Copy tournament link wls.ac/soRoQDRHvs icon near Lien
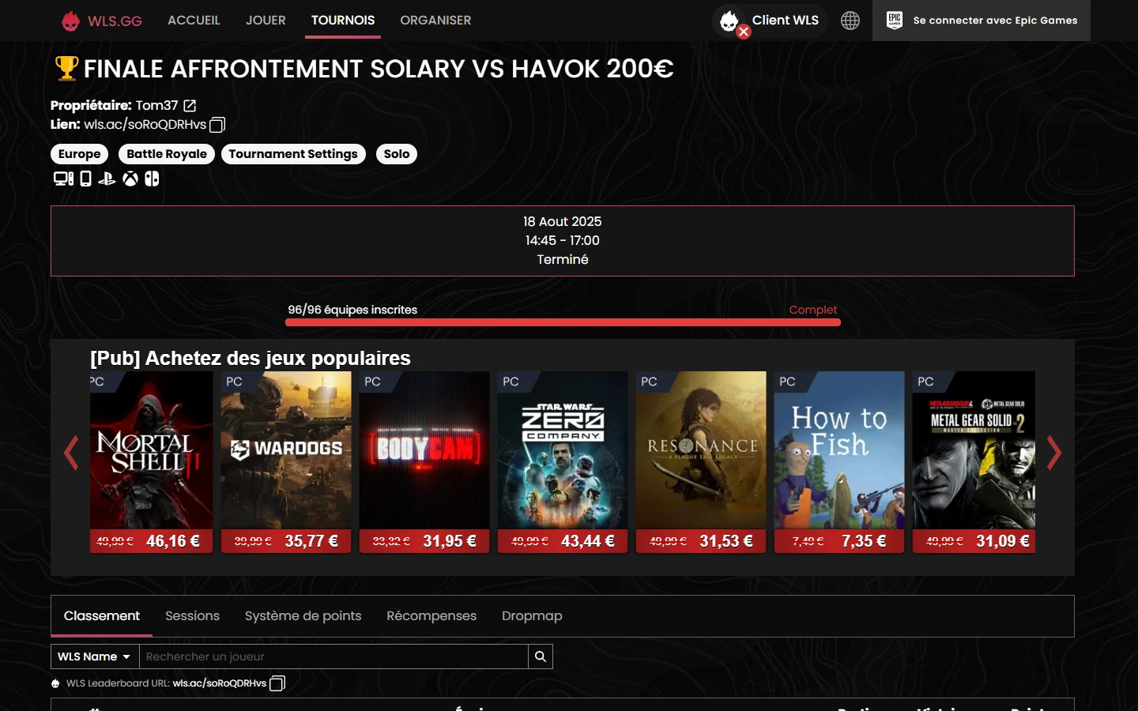1138x711 pixels. [217, 125]
